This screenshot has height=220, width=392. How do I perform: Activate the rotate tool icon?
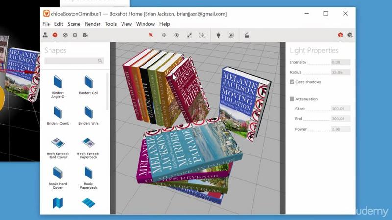coord(176,35)
